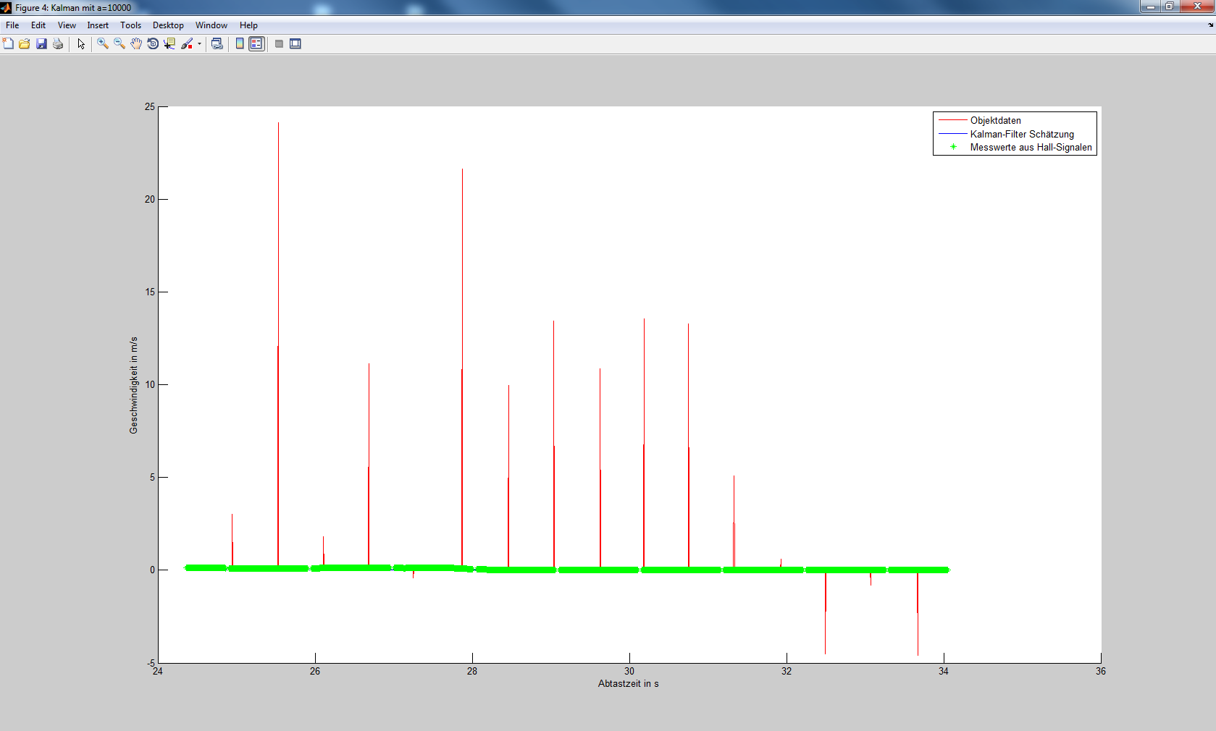The image size is (1216, 731).
Task: Click the Brush data tool icon
Action: point(187,44)
